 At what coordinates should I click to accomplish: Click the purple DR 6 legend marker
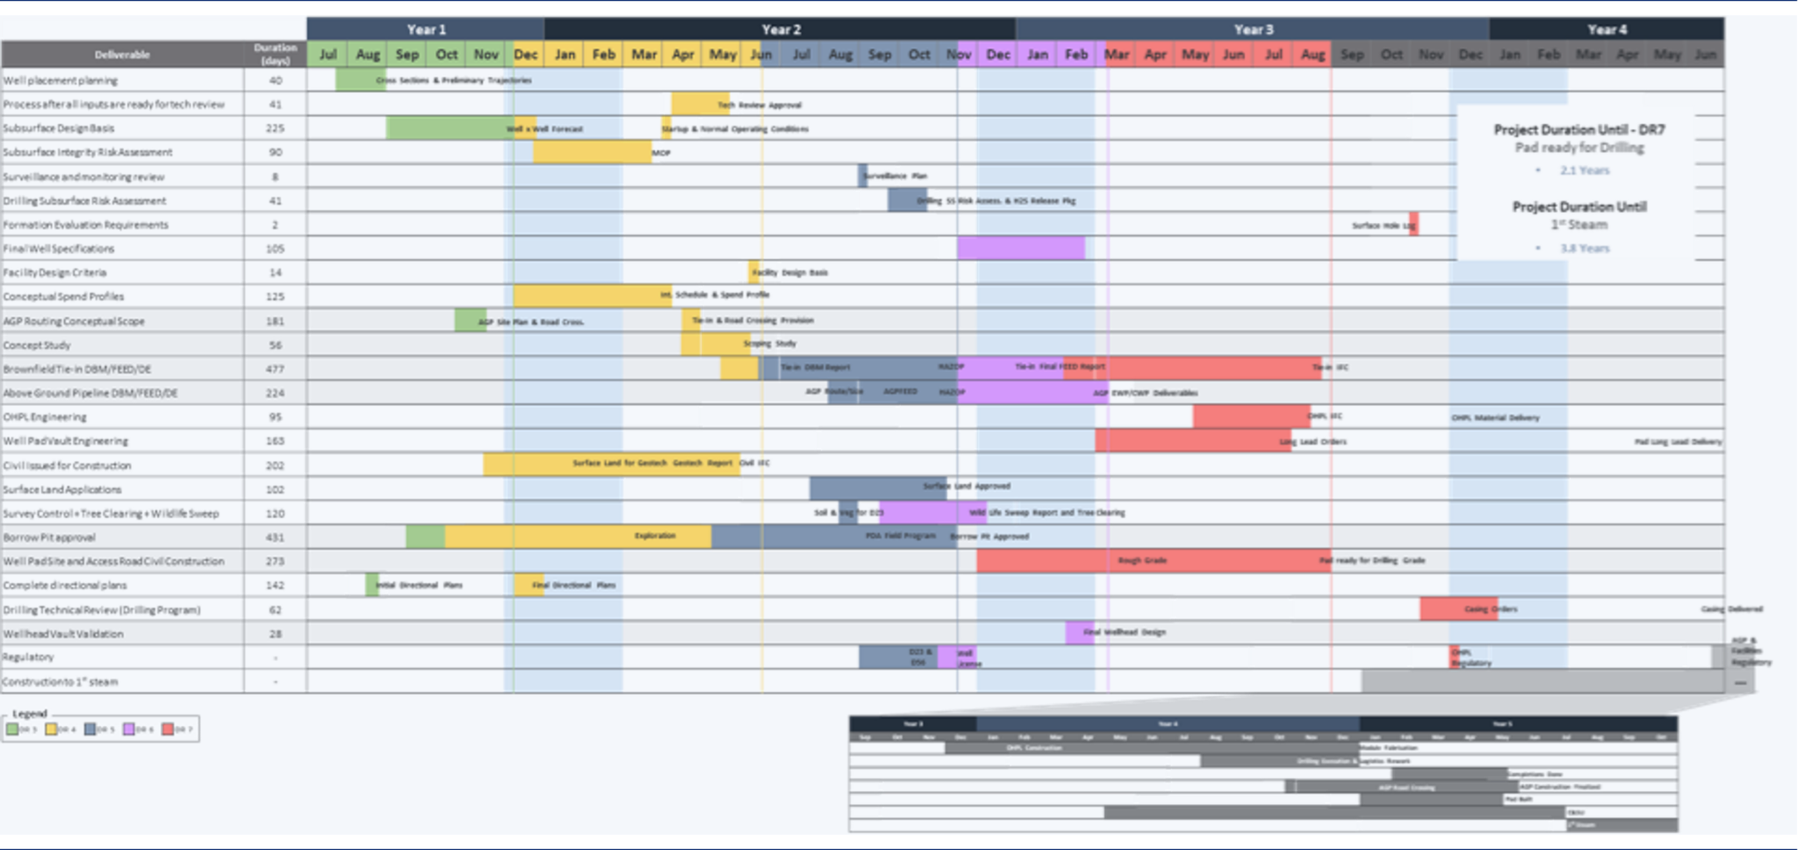pyautogui.click(x=129, y=731)
